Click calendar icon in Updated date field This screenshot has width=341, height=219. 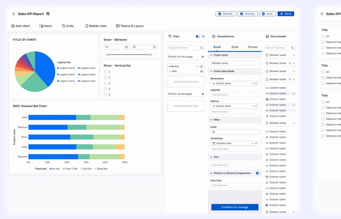(x=214, y=143)
